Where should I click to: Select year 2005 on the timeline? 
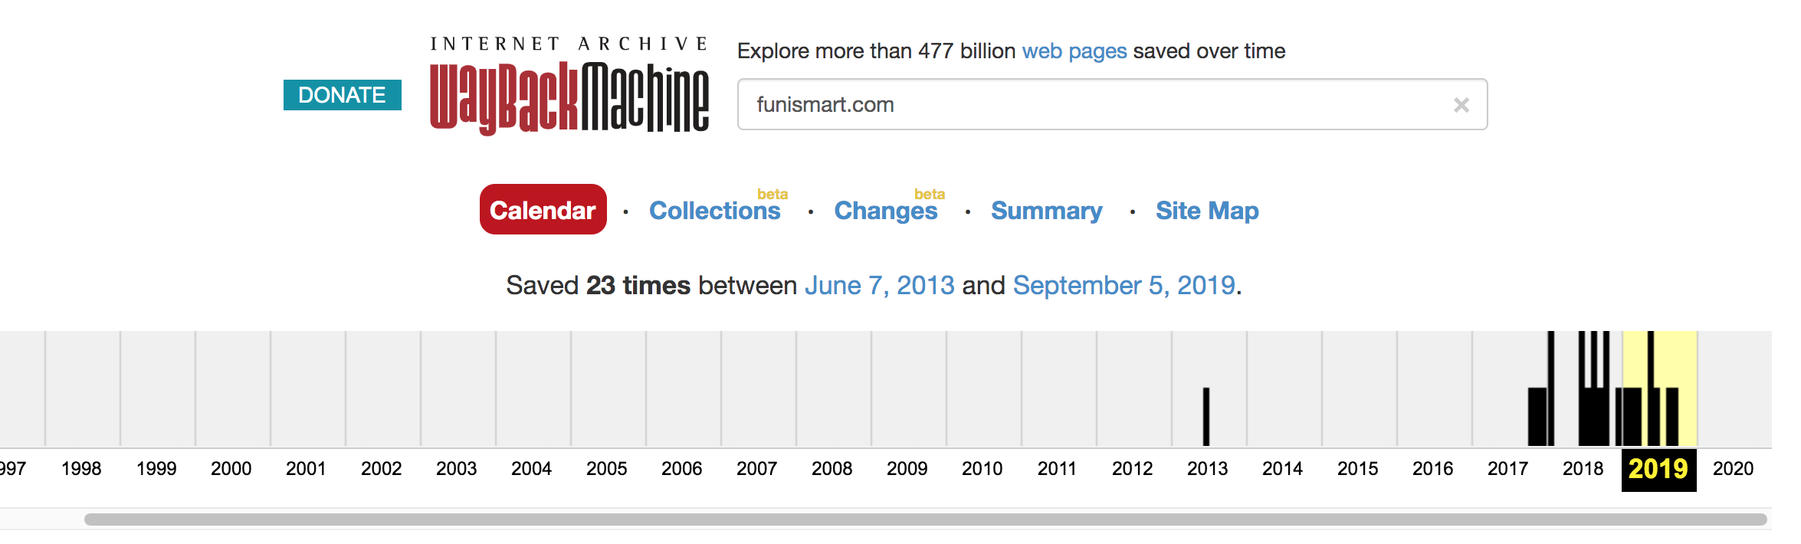606,468
